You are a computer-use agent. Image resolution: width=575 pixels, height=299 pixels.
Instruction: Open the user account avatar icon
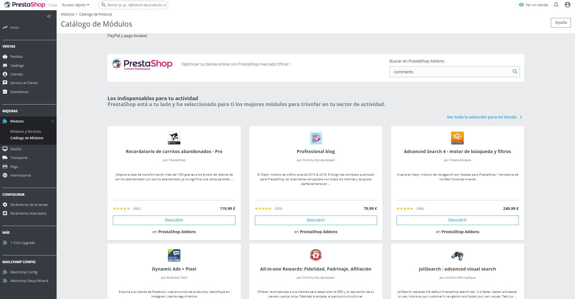tap(568, 5)
